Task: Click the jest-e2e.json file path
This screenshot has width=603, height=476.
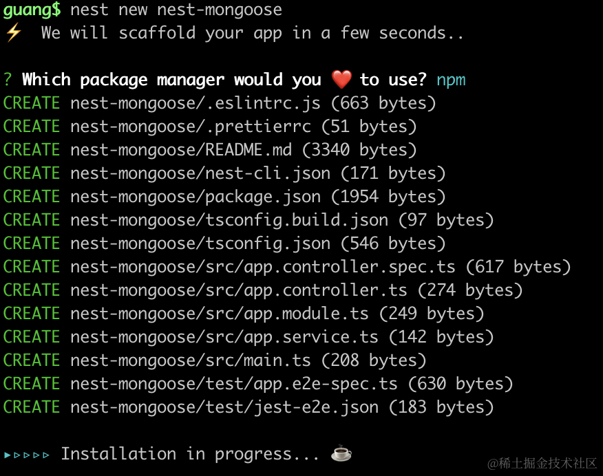Action: click(224, 407)
